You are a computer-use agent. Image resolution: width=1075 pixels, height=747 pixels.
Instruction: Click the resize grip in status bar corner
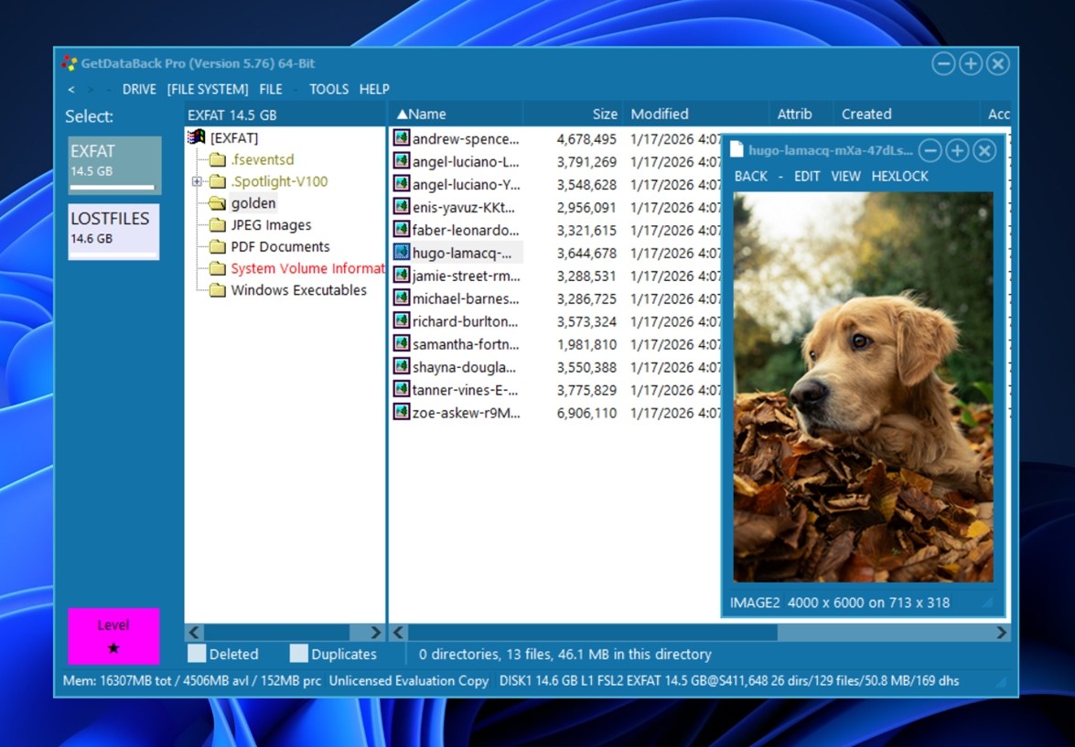(x=1001, y=681)
